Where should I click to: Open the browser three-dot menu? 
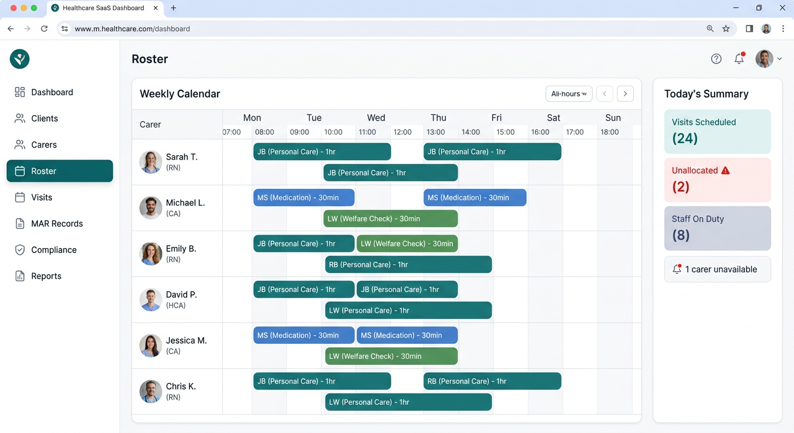coord(783,29)
